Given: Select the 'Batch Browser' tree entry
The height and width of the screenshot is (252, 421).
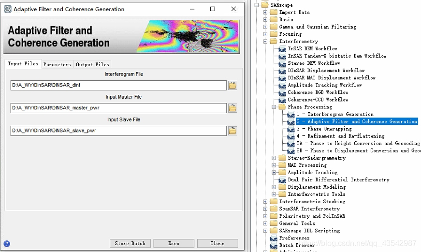Looking at the screenshot, I should (x=297, y=245).
